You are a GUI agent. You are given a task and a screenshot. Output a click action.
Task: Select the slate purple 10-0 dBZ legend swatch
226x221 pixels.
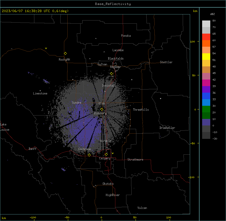coord(206,122)
